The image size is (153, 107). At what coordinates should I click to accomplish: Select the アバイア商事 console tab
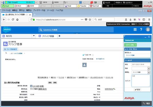46,36
